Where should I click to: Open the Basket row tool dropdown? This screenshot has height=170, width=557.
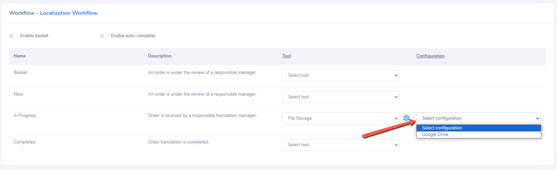tap(341, 75)
